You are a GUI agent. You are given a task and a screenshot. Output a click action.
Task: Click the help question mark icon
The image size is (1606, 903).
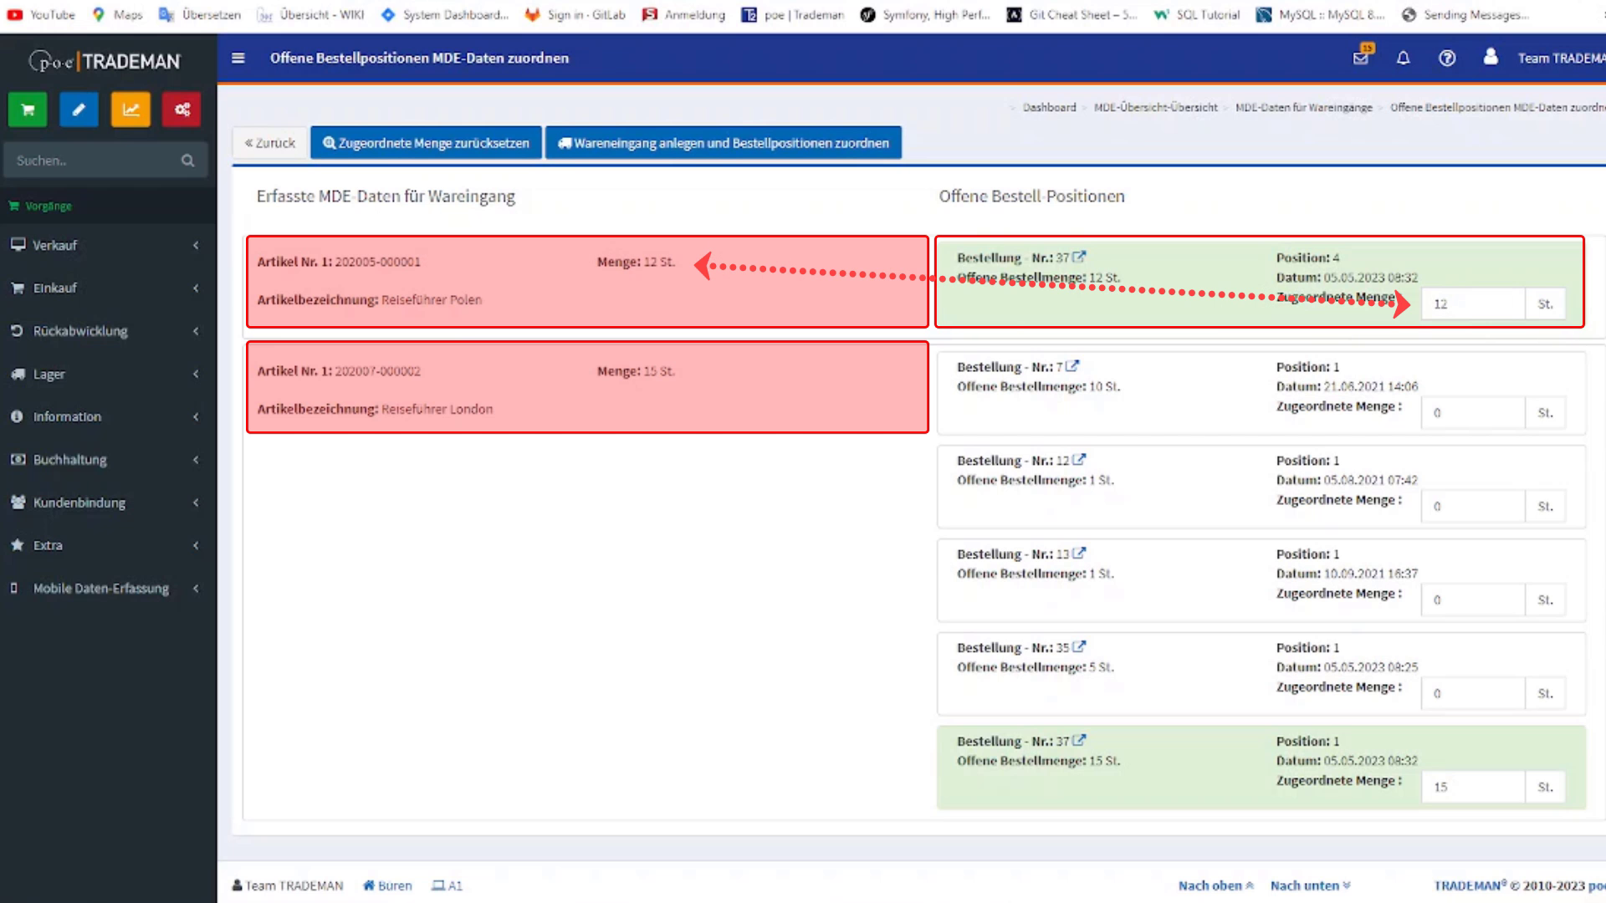[1447, 58]
